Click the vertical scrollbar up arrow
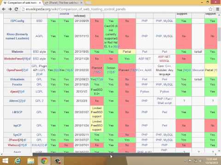The height and width of the screenshot is (165, 221). 219,15
